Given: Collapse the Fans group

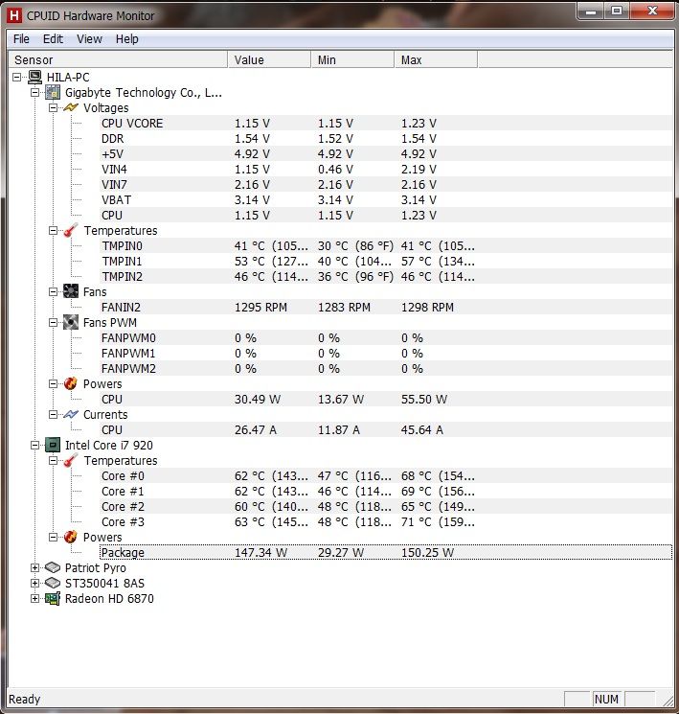Looking at the screenshot, I should click(54, 292).
